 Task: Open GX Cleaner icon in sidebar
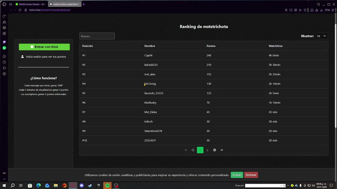[4, 22]
